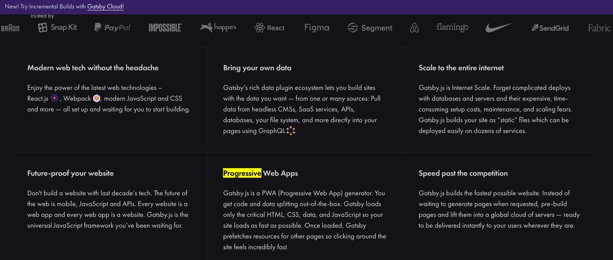
Task: Select the flamingo logo
Action: pos(452,27)
